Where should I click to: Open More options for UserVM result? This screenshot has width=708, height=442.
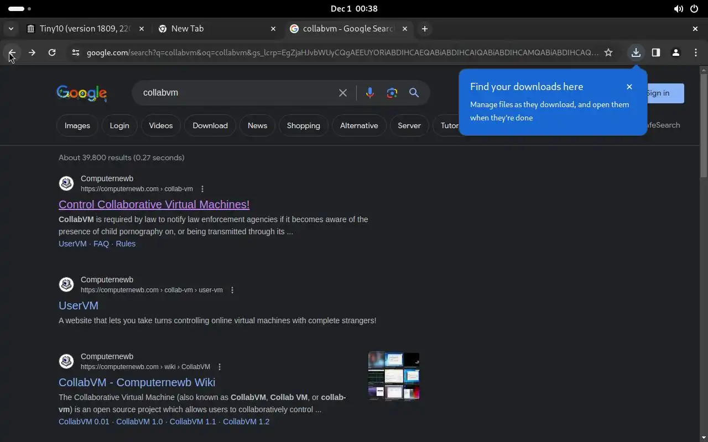[232, 290]
